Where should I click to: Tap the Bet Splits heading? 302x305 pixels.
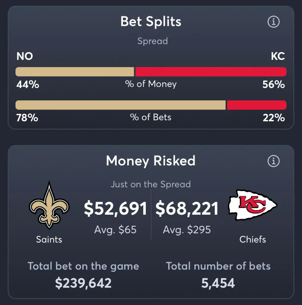[x=151, y=21]
